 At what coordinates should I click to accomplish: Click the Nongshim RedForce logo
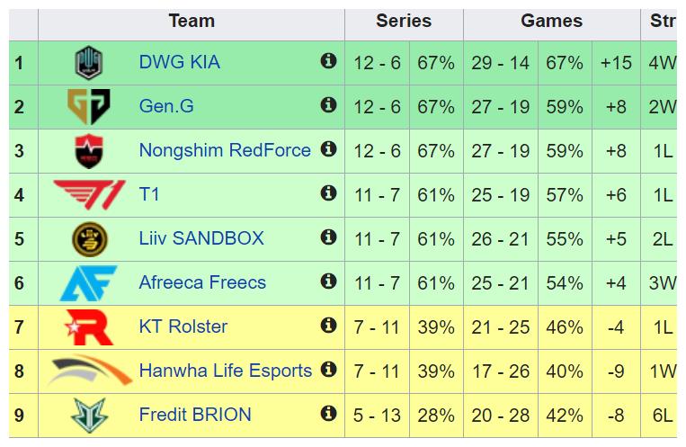89,151
